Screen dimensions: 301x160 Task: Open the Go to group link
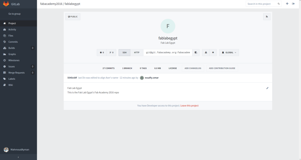(x=14, y=14)
